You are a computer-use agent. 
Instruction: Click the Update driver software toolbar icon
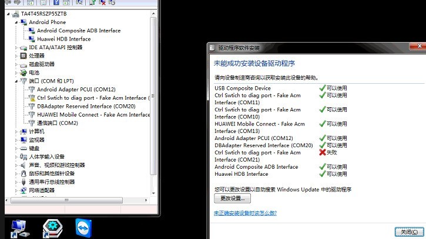(x=92, y=2)
